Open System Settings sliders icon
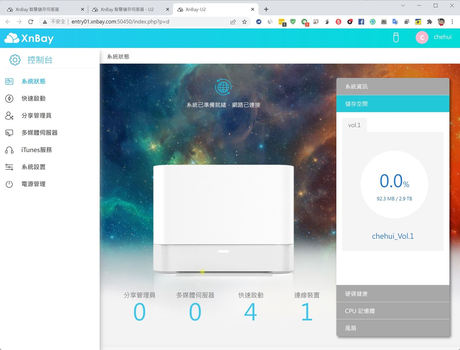 tap(9, 167)
